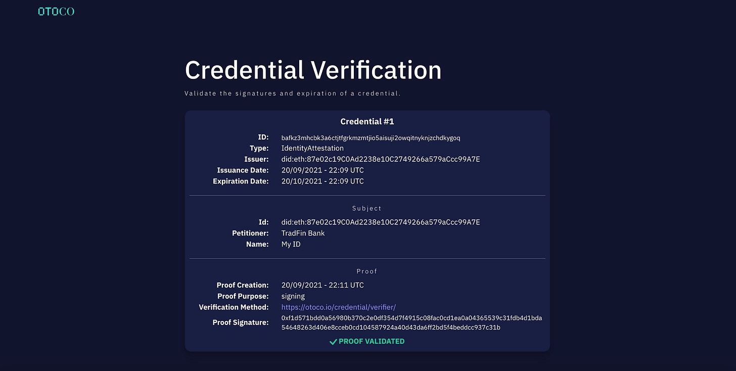This screenshot has width=736, height=371.
Task: Click the Credential Verification page heading
Action: tap(313, 70)
